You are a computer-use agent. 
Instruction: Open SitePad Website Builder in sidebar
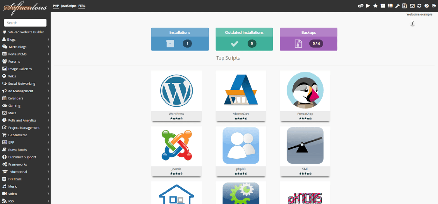pos(26,32)
